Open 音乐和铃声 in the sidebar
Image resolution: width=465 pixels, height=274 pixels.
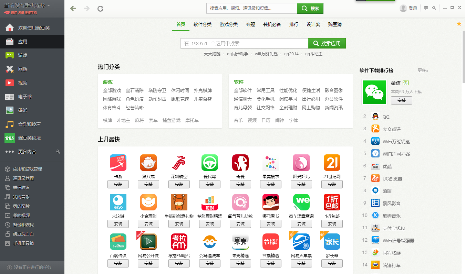coord(32,124)
